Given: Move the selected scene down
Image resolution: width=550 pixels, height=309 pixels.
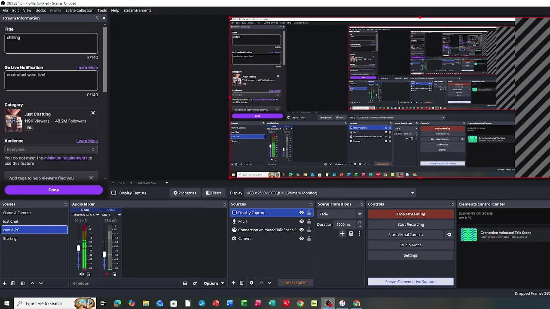Looking at the screenshot, I should (x=41, y=283).
